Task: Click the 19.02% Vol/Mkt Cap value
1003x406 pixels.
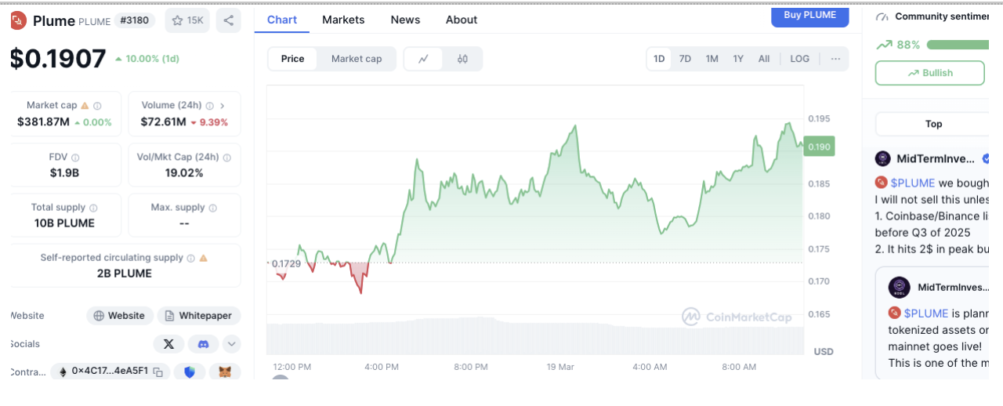Action: (184, 172)
